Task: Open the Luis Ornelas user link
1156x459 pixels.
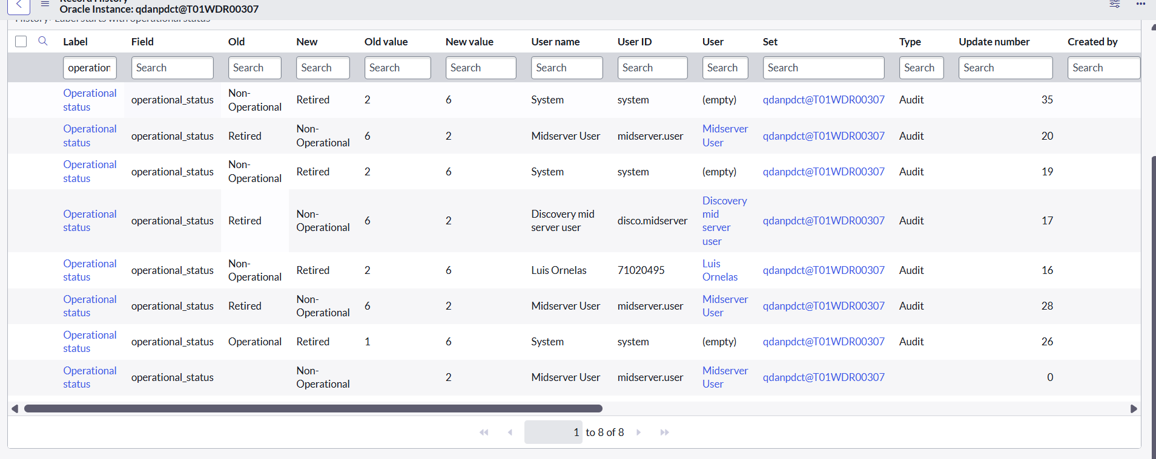Action: click(x=719, y=270)
